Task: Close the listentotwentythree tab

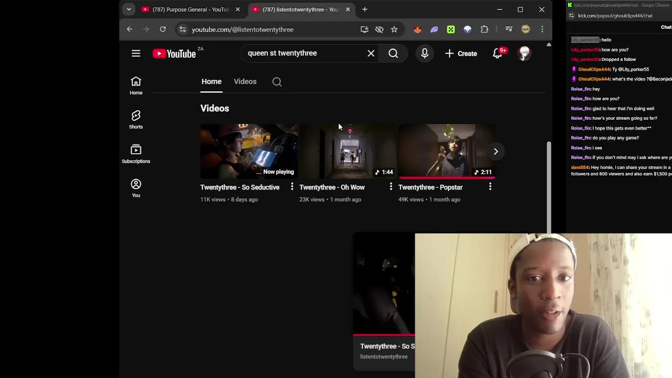Action: pyautogui.click(x=348, y=9)
